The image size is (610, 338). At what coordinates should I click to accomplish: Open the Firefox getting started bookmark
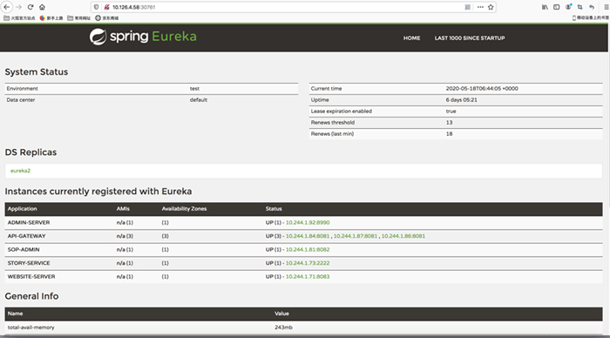point(51,18)
